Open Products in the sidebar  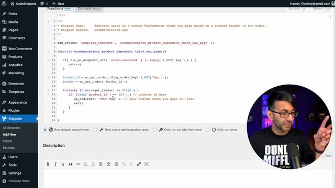pos(15,57)
